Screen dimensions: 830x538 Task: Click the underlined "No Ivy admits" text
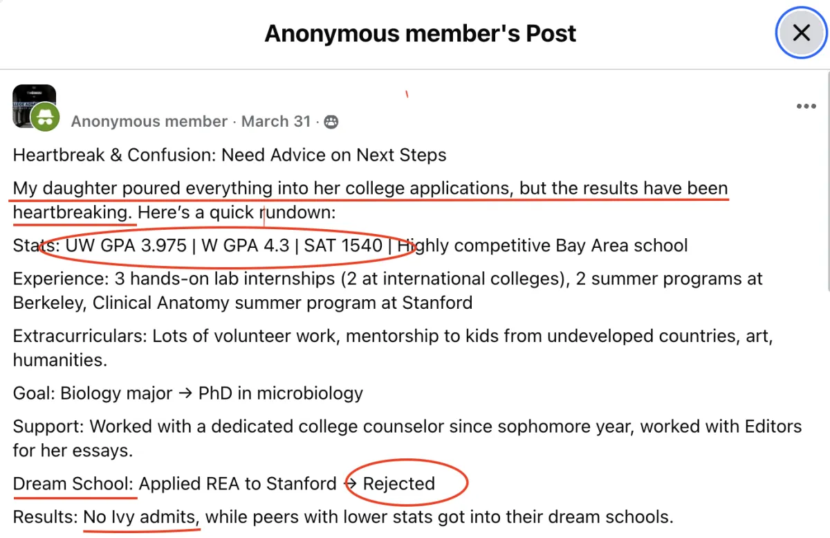(x=142, y=517)
